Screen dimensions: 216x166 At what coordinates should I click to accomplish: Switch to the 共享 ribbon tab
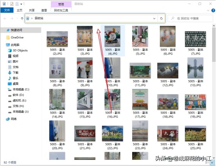[32, 10]
